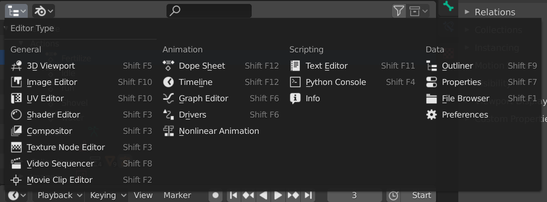547x202 pixels.
Task: Open the outliner filter popover
Action: pyautogui.click(x=399, y=11)
